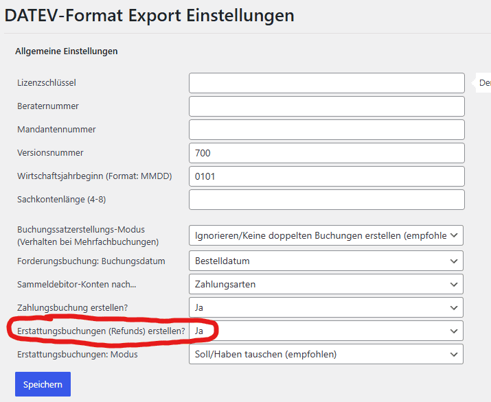491x402 pixels.
Task: Click the Mandantennummer label
Action: [56, 130]
